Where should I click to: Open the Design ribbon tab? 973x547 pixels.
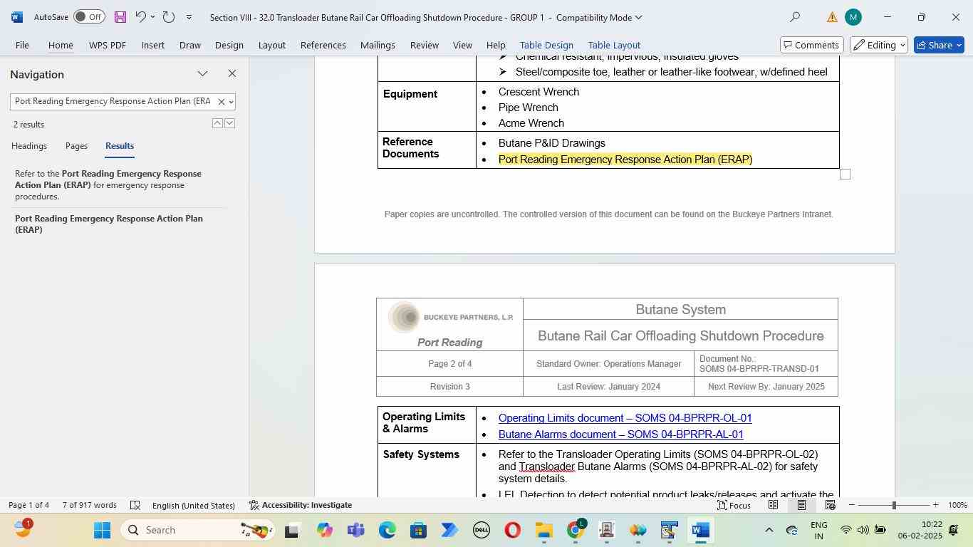point(229,45)
